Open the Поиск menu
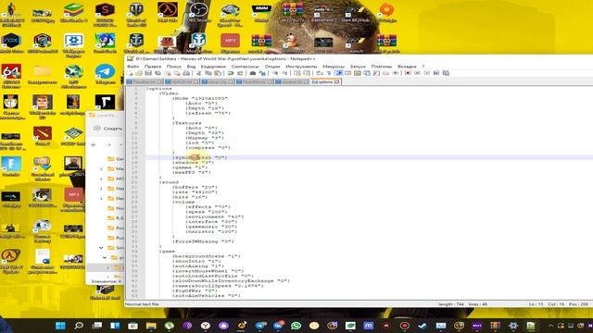The image size is (593, 333). (174, 67)
